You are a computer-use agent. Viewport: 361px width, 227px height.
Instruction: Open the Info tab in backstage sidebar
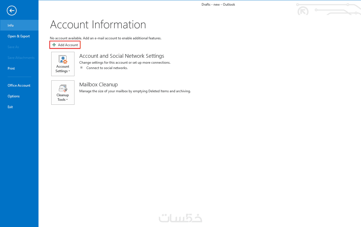19,25
